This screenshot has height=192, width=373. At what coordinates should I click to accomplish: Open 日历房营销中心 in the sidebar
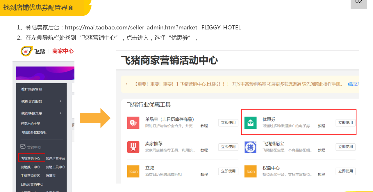(32, 184)
